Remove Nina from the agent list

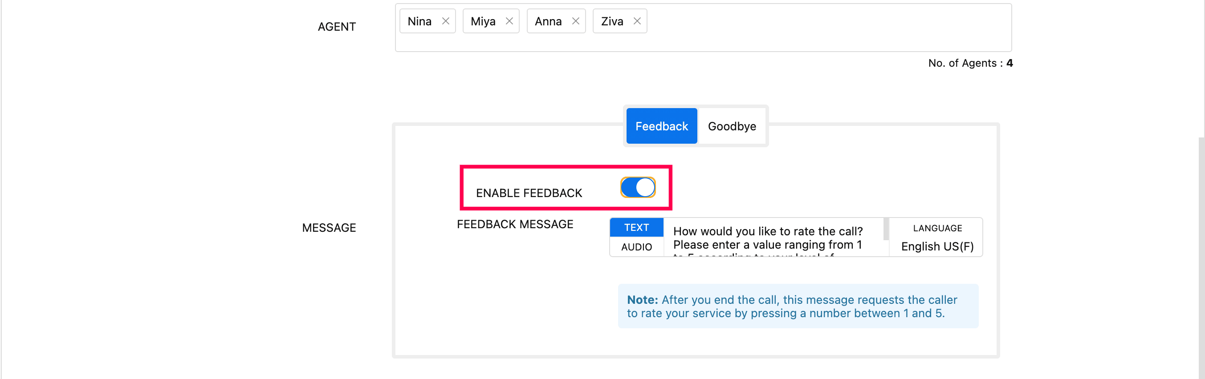445,21
